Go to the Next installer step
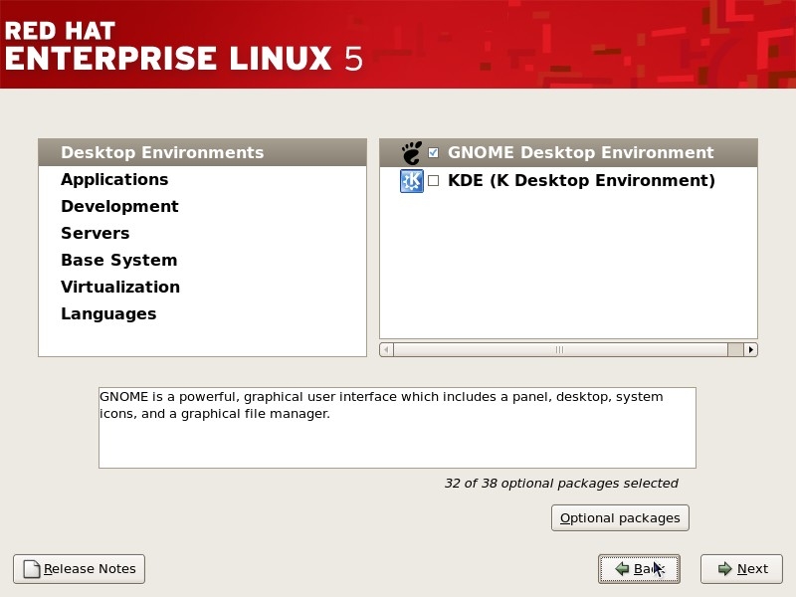The image size is (796, 597). coord(741,568)
